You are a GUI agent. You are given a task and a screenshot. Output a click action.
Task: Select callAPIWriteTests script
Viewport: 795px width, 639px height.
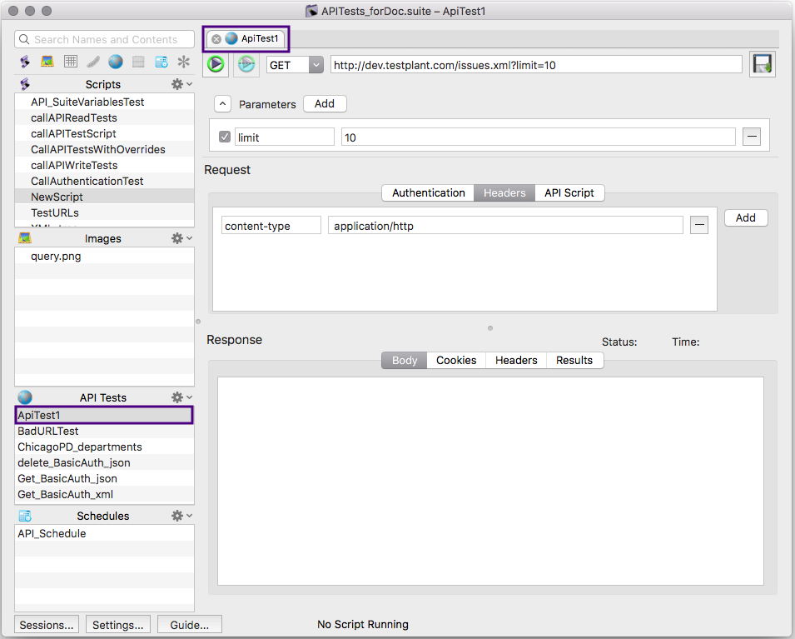[104, 165]
